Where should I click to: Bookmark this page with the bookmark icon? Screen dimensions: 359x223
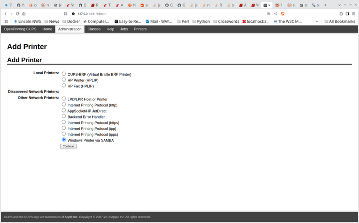65,14
